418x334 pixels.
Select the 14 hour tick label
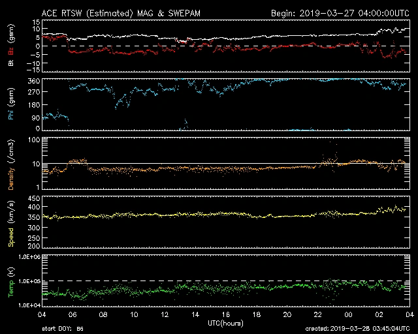point(195,315)
